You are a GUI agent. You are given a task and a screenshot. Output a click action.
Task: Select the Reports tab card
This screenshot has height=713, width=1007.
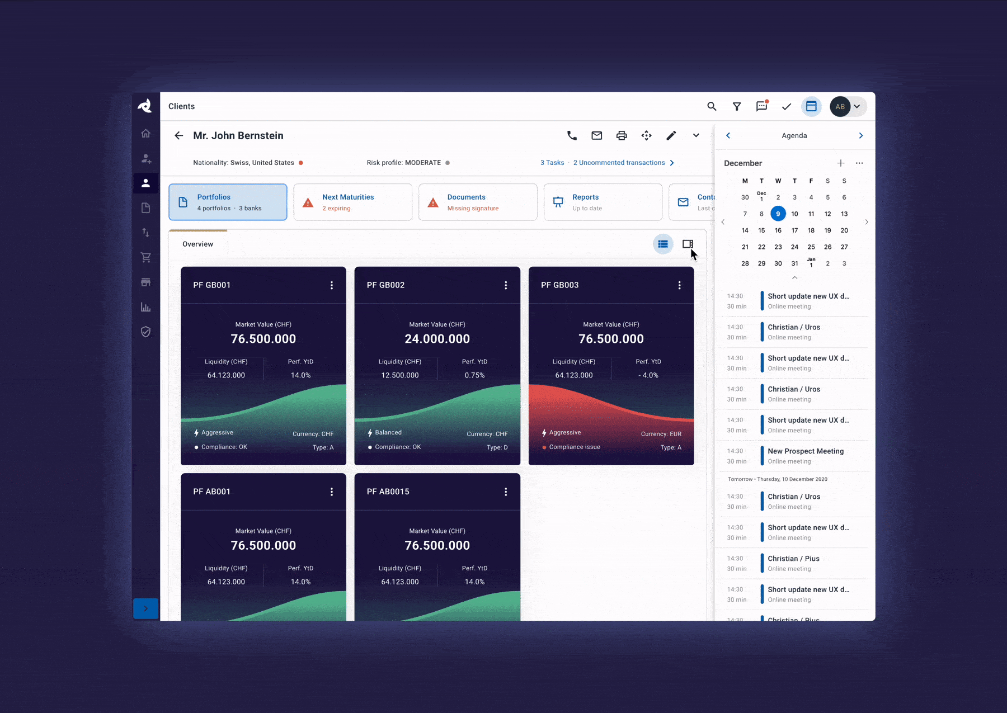[x=603, y=202]
